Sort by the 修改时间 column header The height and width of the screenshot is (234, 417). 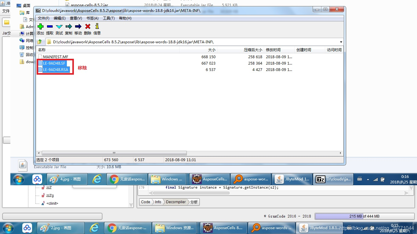[279, 50]
